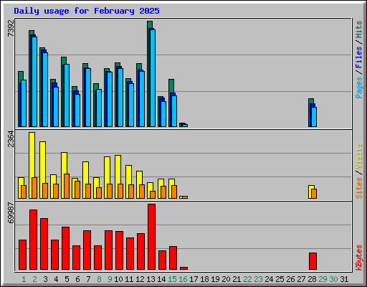Click the pages bar for day 3
This screenshot has width=367, height=287.
coord(45,90)
